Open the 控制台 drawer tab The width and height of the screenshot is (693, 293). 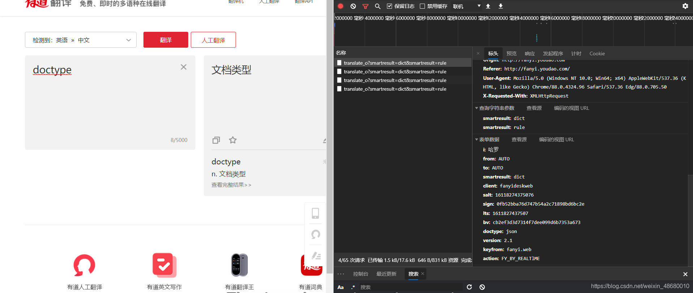361,274
